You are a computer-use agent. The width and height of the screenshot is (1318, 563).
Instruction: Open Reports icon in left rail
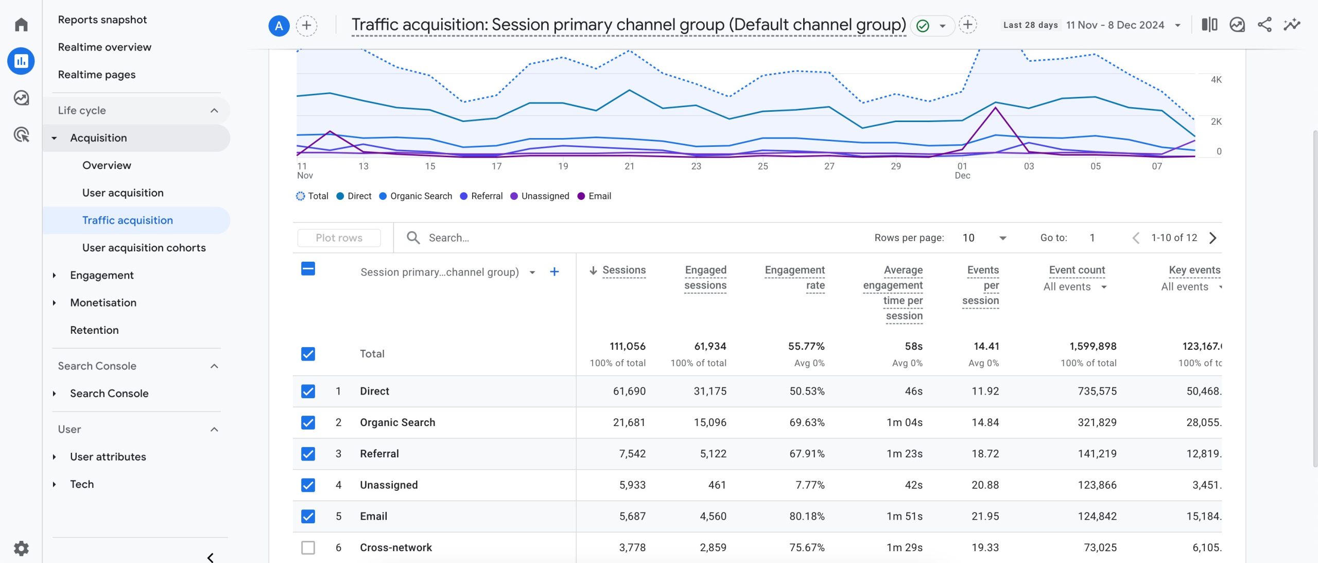pos(21,61)
